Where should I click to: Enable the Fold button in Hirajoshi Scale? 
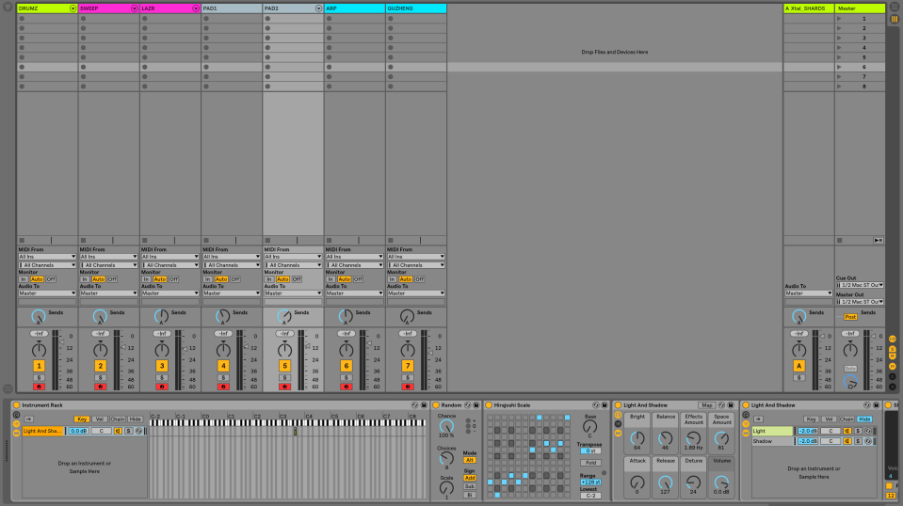(590, 463)
